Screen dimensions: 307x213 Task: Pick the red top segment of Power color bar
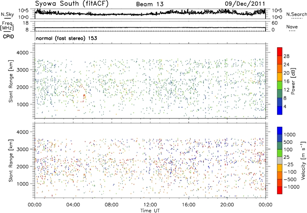(280, 52)
